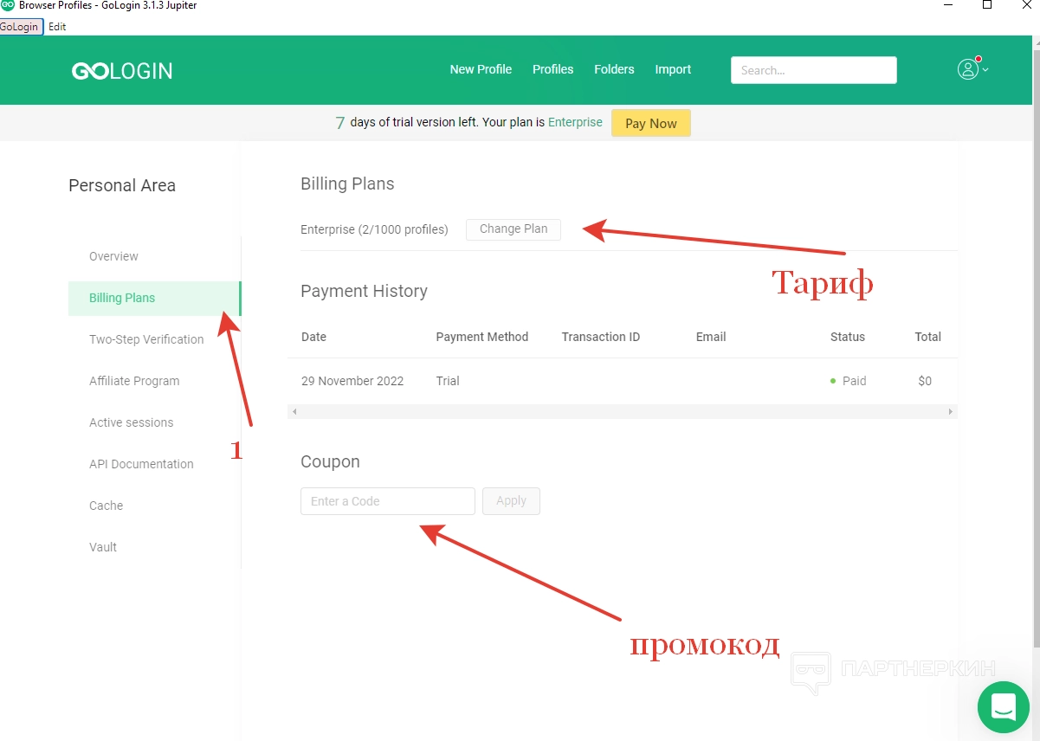Viewport: 1040px width, 741px height.
Task: Click the Paid status cell
Action: coord(849,381)
